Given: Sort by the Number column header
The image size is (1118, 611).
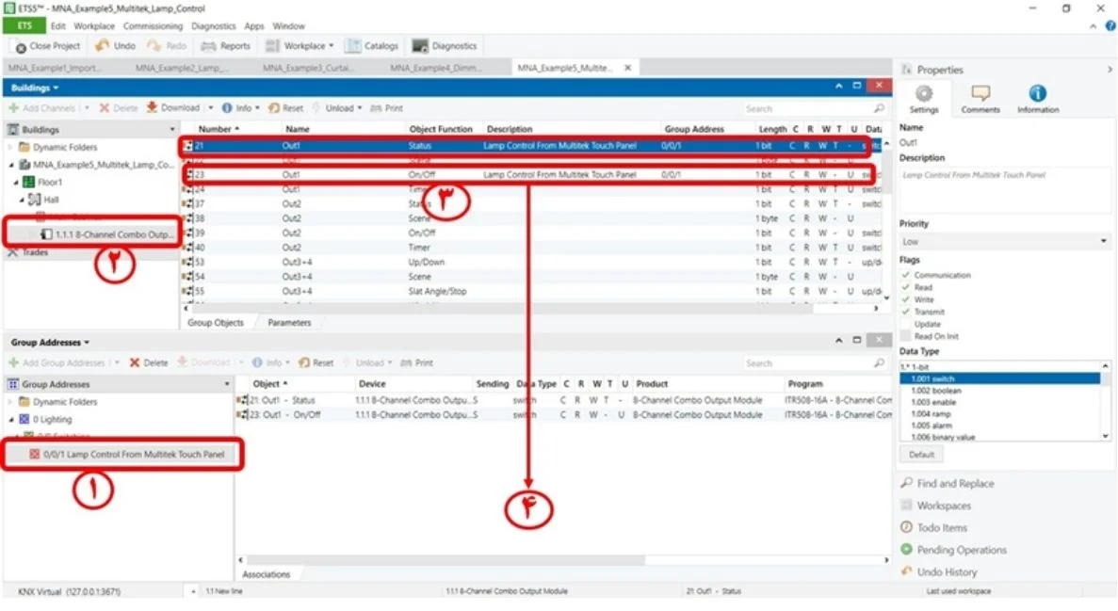Looking at the screenshot, I should click(219, 129).
